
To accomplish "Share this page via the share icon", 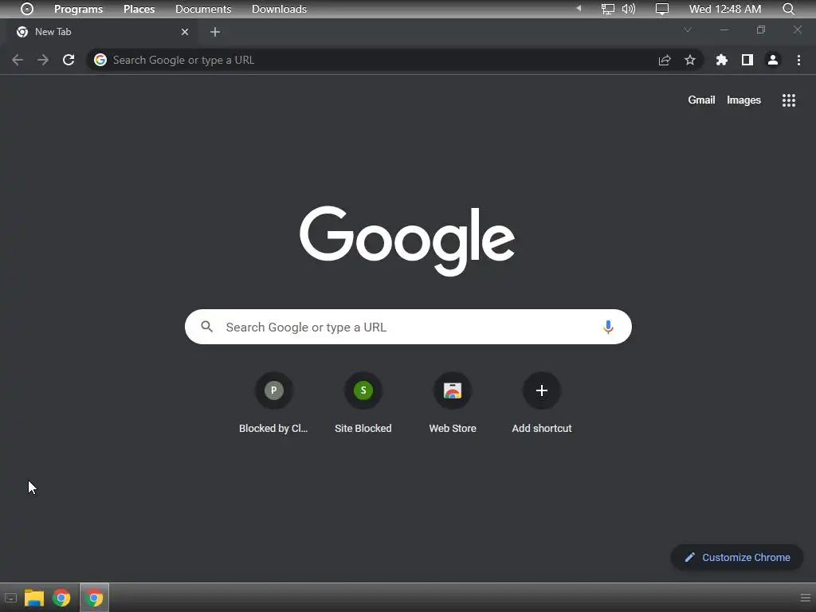I will point(665,60).
